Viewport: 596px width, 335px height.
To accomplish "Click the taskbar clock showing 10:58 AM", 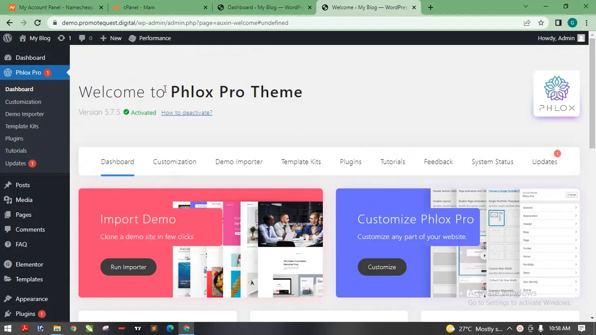I will point(559,328).
